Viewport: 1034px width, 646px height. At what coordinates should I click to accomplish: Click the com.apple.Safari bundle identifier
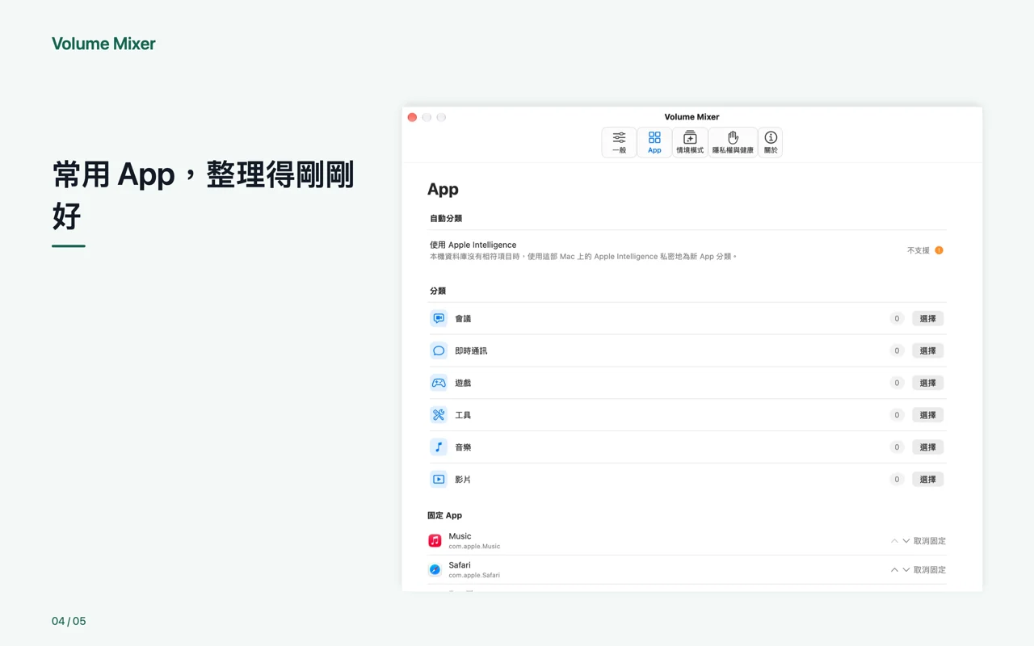[x=474, y=576]
